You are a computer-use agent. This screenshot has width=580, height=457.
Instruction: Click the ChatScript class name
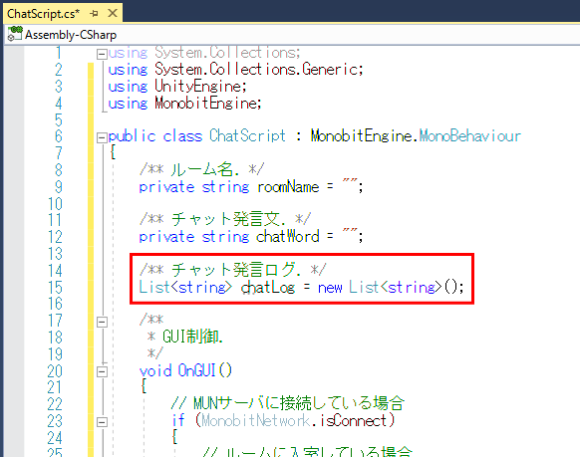pos(247,136)
